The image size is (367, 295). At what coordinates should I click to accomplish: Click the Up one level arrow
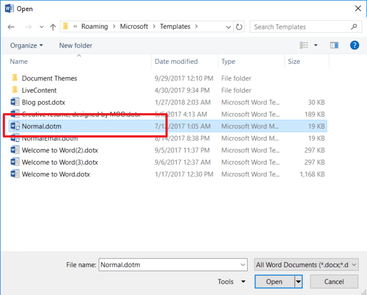coord(53,27)
